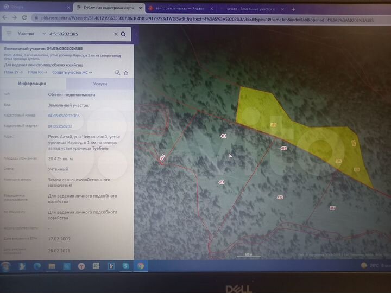The image size is (391, 293).
Task: Add the parcel to favorites star
Action: [x=126, y=72]
